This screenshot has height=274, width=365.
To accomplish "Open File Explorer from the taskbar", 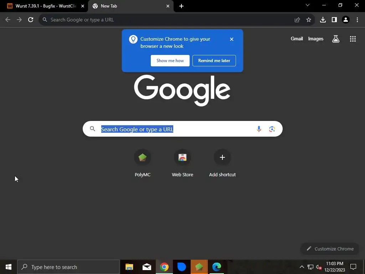I will click(129, 267).
